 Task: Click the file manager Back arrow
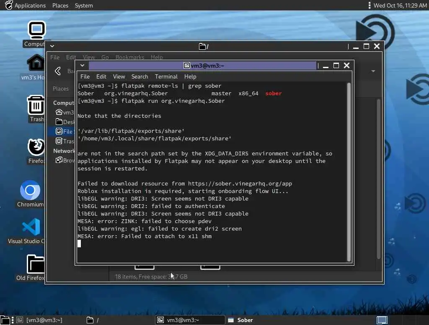(x=58, y=71)
